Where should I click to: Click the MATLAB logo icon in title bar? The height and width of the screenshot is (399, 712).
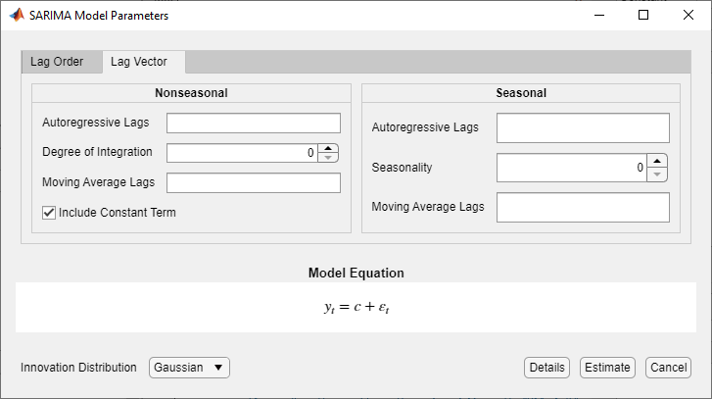click(x=17, y=16)
